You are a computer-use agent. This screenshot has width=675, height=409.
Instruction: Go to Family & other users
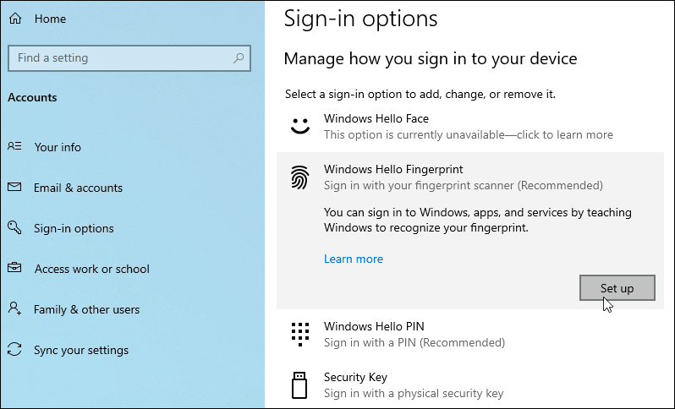(x=86, y=309)
